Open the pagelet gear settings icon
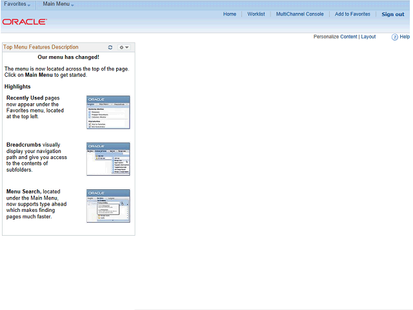 pyautogui.click(x=121, y=47)
